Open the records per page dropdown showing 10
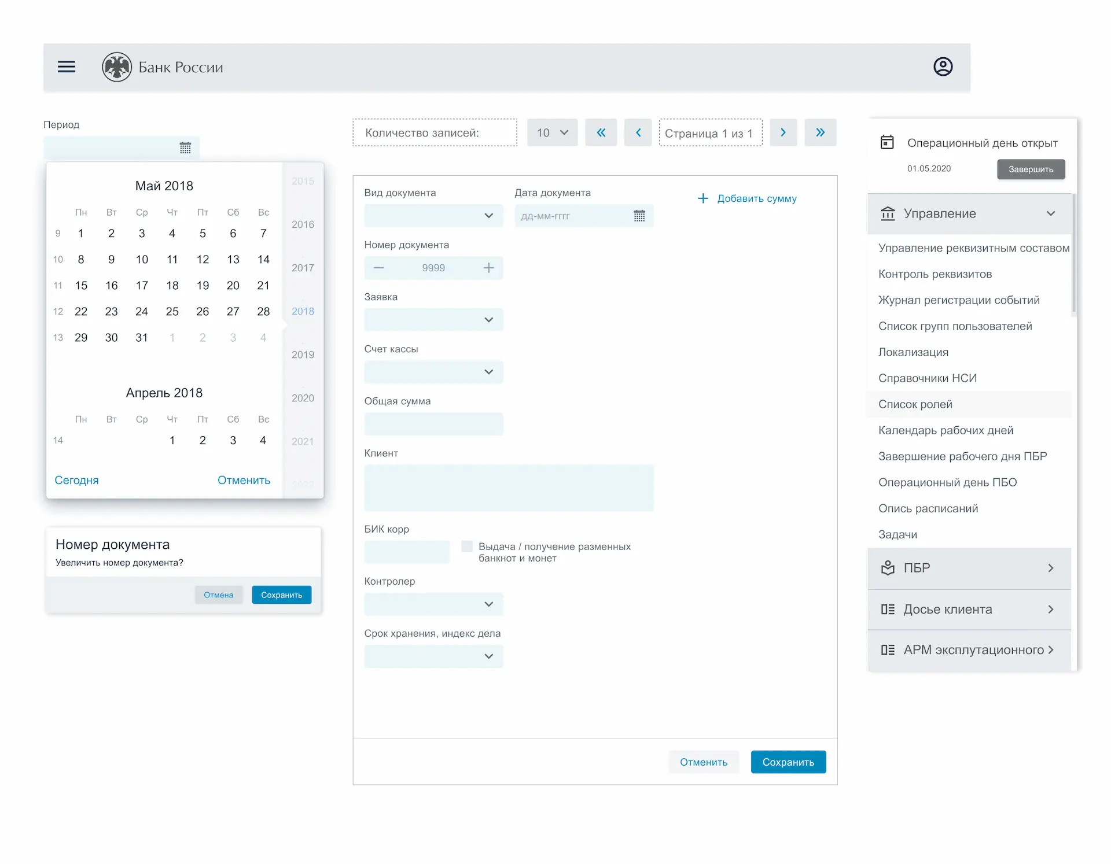The width and height of the screenshot is (1111, 864). coord(552,132)
